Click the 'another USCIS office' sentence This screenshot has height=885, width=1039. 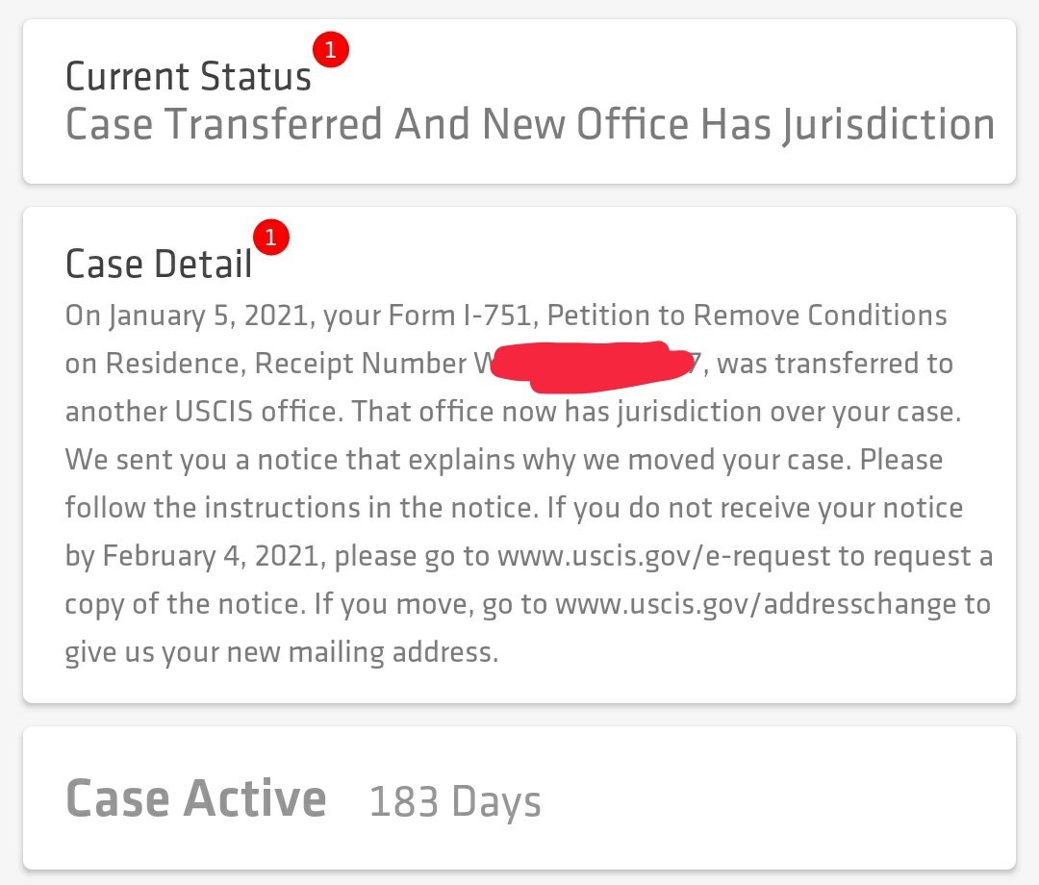pyautogui.click(x=204, y=412)
